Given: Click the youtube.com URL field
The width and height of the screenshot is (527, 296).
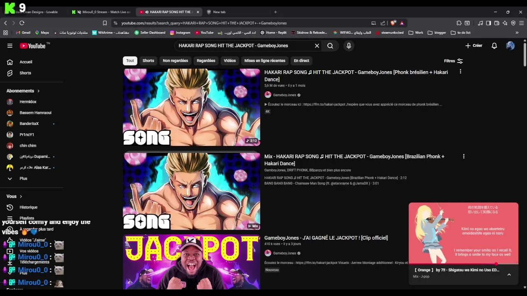Looking at the screenshot, I should coord(204,23).
